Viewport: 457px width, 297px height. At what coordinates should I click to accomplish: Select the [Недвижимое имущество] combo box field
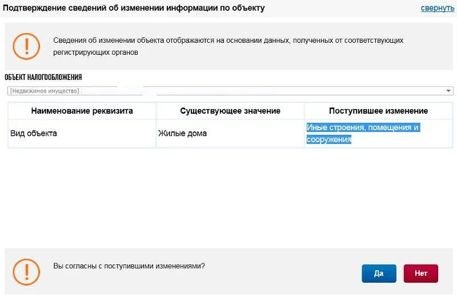coord(230,91)
